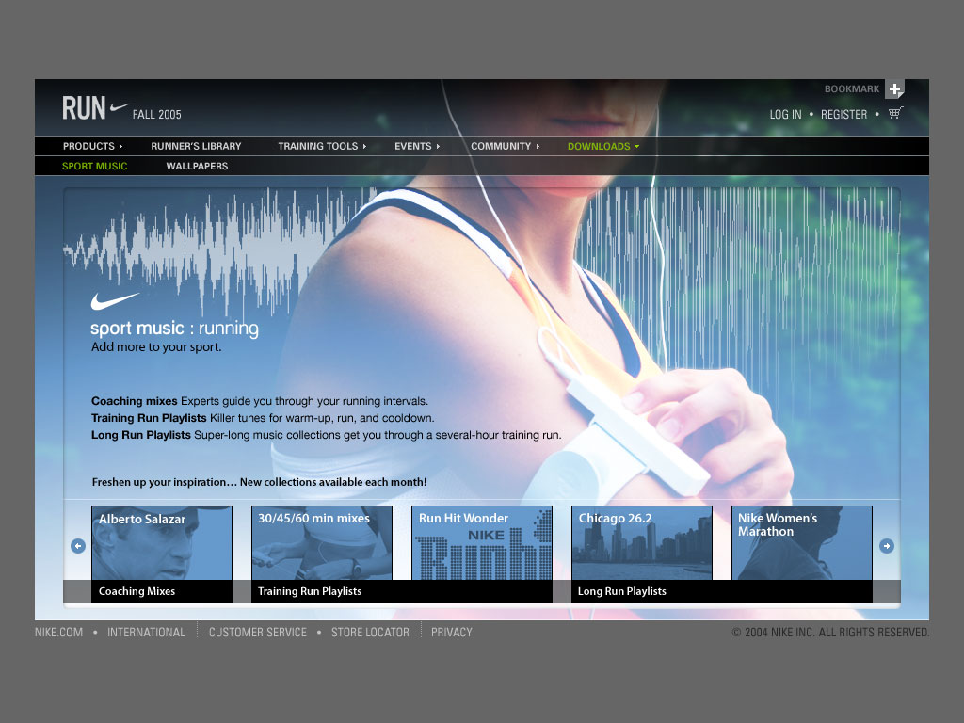Open the 30/45/60 min mixes thumbnail
The image size is (964, 723).
(322, 543)
